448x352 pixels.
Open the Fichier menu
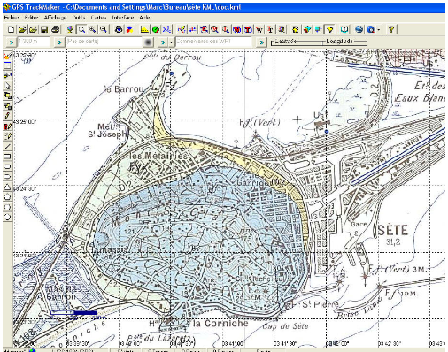[x=12, y=18]
